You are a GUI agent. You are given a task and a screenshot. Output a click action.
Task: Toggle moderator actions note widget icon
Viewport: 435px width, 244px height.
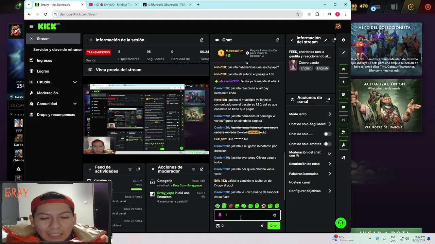[x=343, y=95]
